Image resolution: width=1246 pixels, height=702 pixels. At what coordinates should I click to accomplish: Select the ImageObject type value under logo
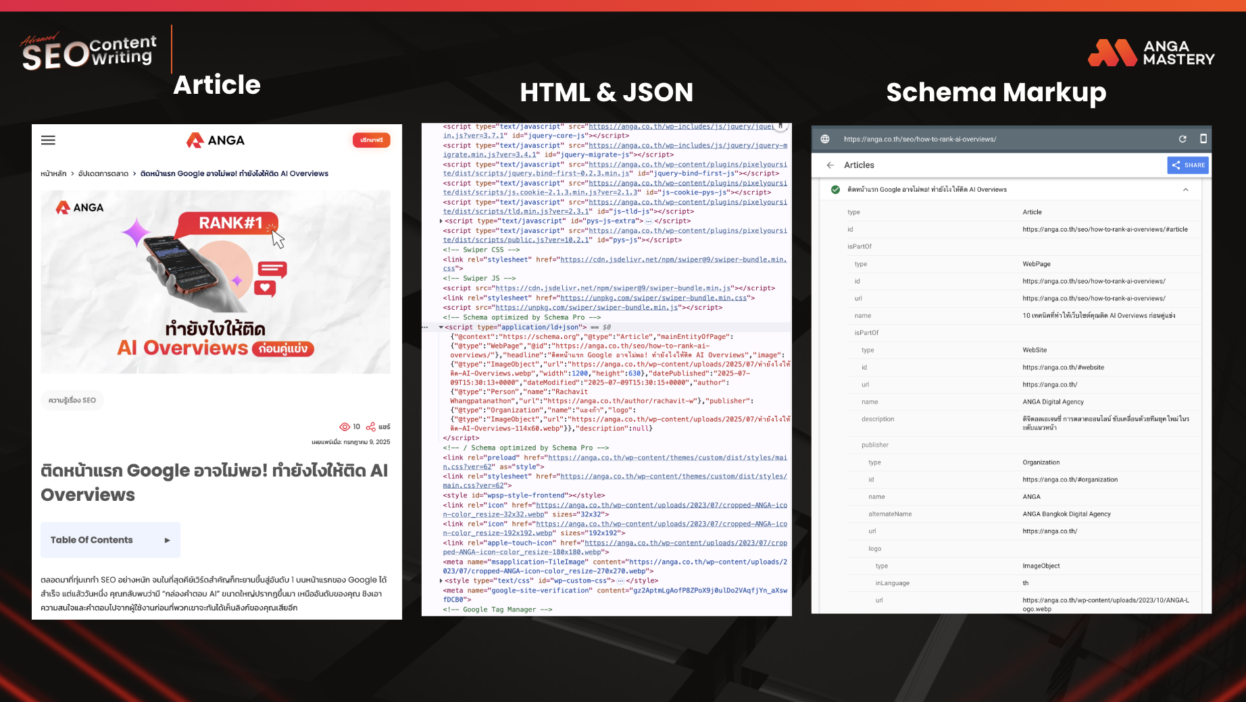[1041, 566]
